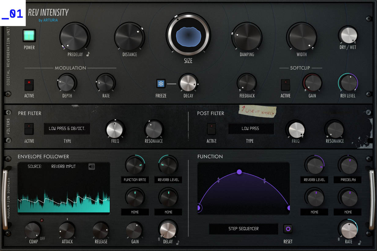
Task: Click the note icon next to the Delay knob
Action: [177, 242]
